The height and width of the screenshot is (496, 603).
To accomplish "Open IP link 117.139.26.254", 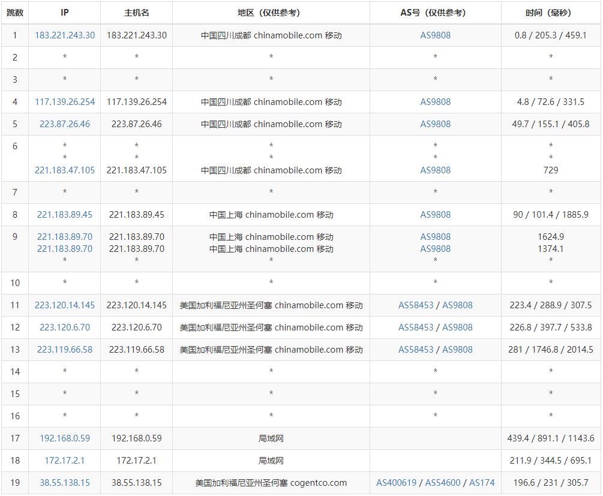I will point(65,102).
